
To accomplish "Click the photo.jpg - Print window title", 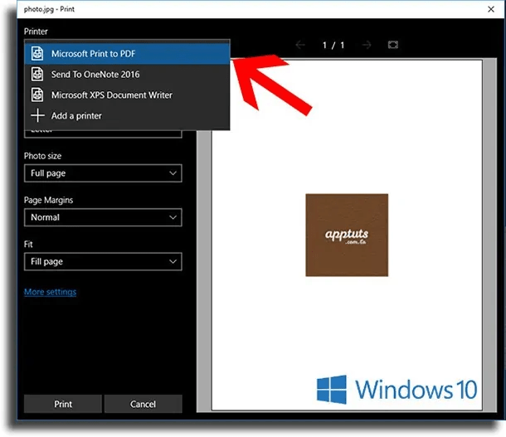I will (x=49, y=9).
